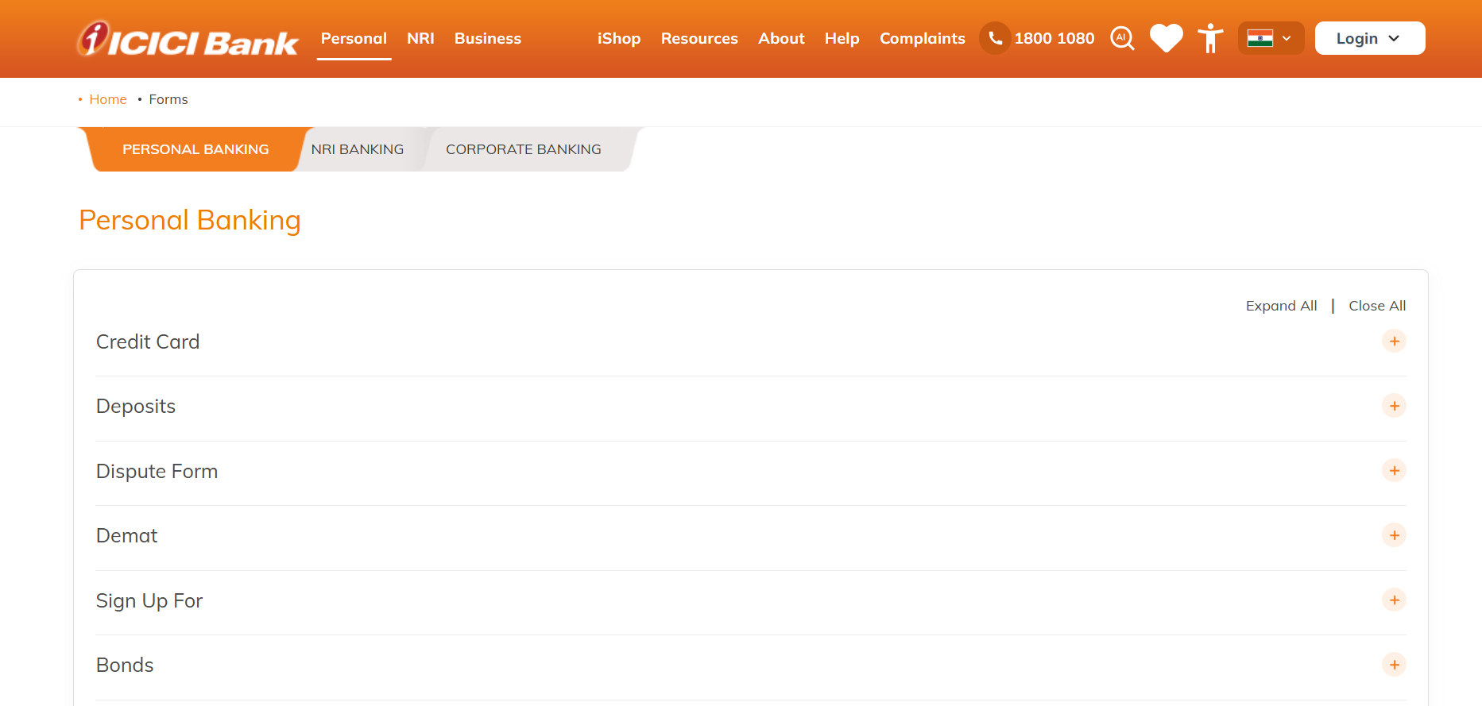The image size is (1482, 706).
Task: Go to the Home breadcrumb link
Action: tap(108, 99)
